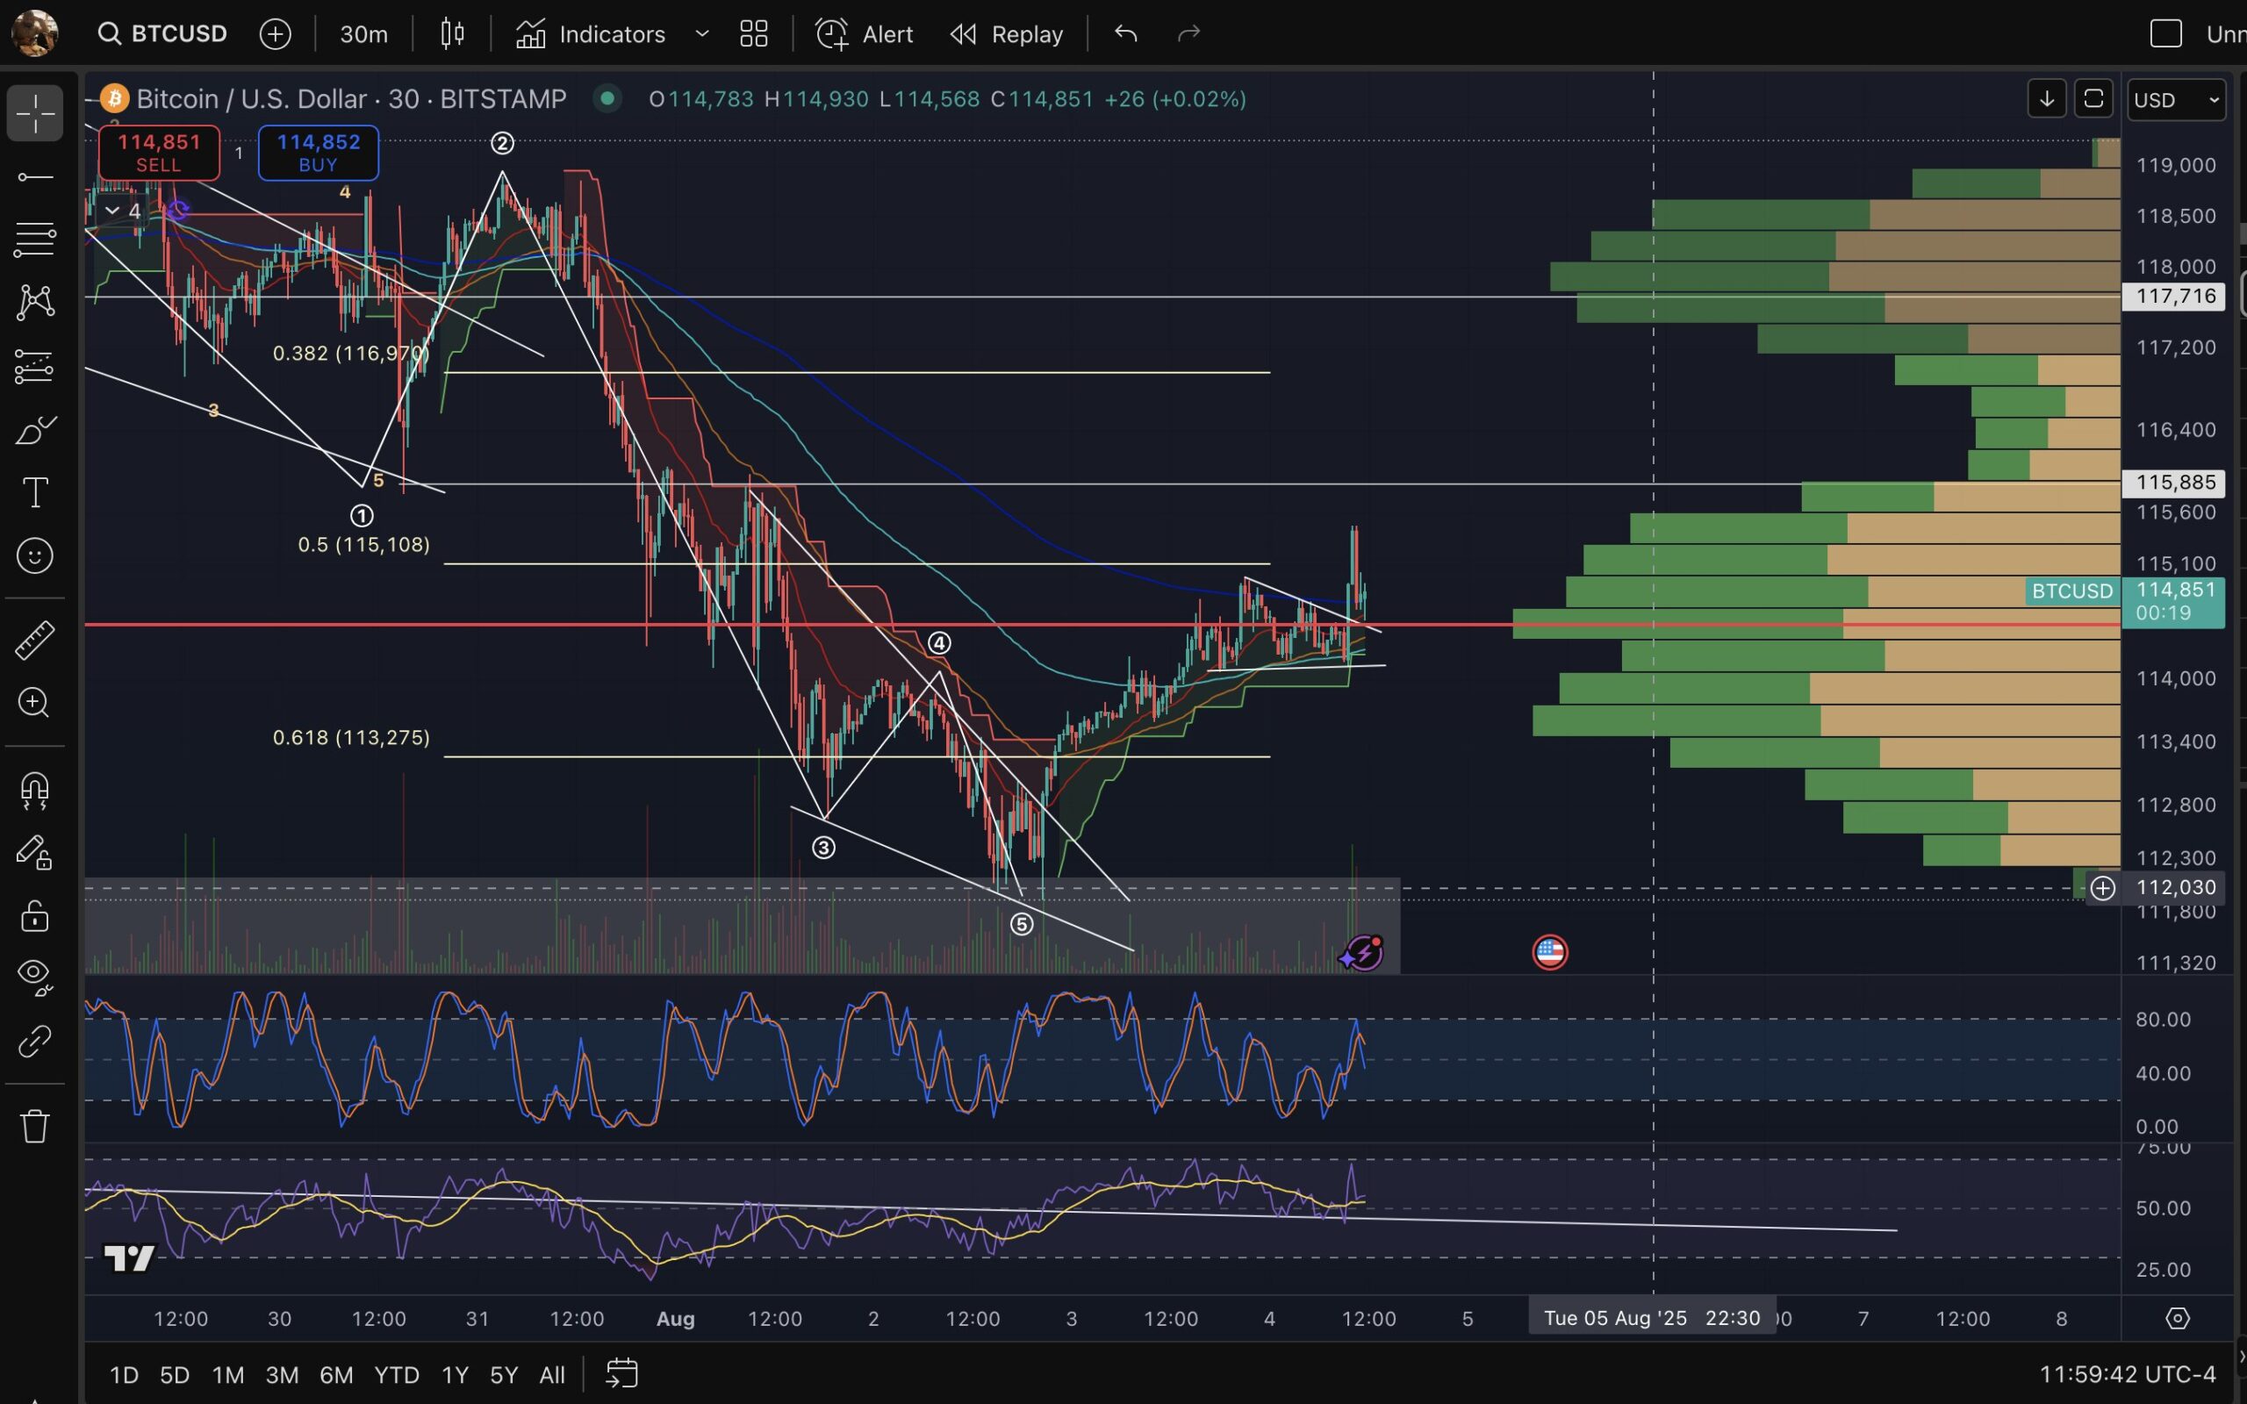This screenshot has height=1404, width=2247.
Task: Select the measure ruler tool
Action: coord(34,639)
